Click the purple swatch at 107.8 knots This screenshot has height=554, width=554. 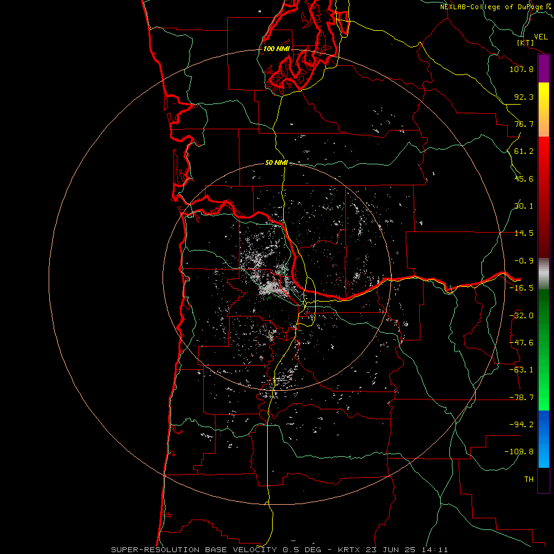544,69
